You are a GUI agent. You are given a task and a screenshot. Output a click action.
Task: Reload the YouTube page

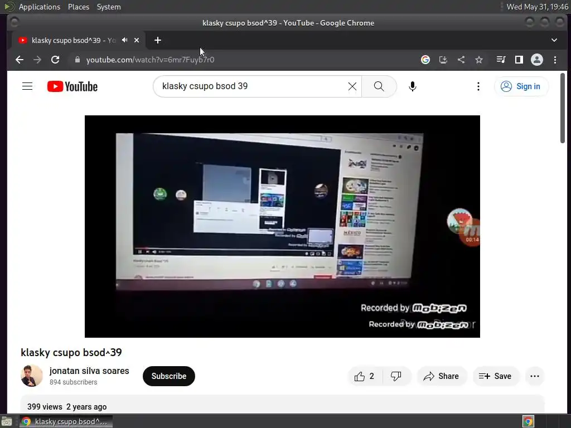tap(55, 60)
